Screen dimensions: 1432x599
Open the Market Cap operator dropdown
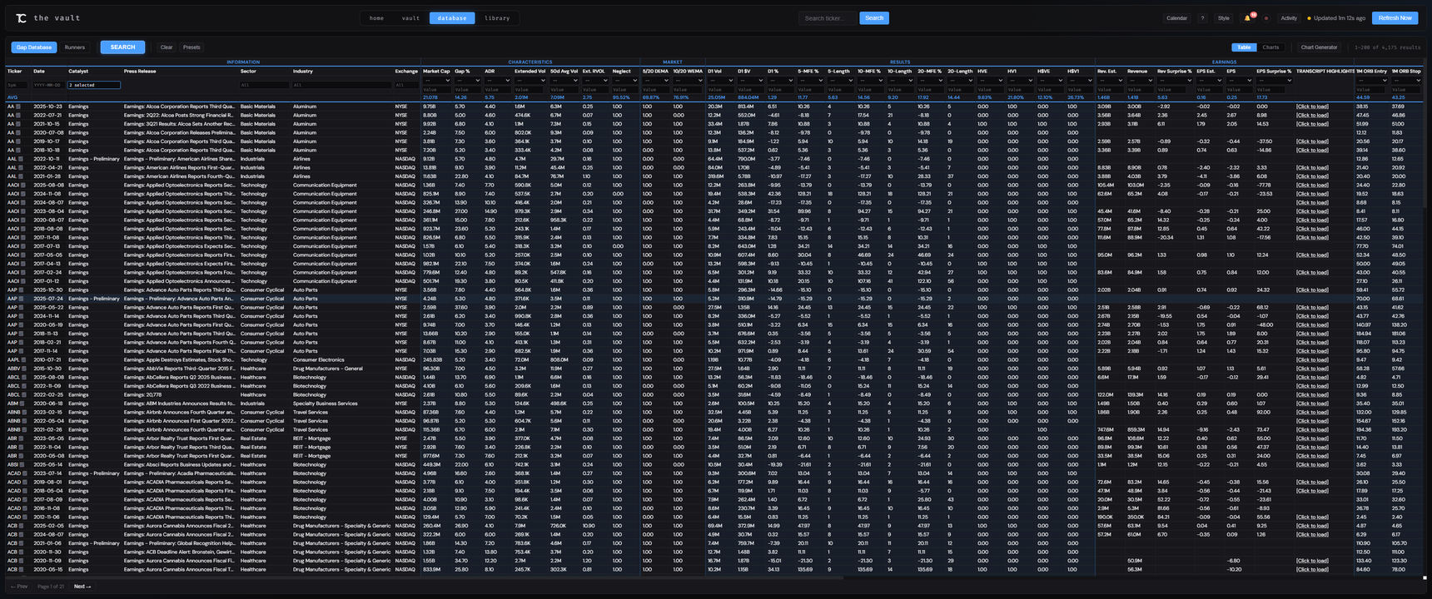pyautogui.click(x=436, y=81)
